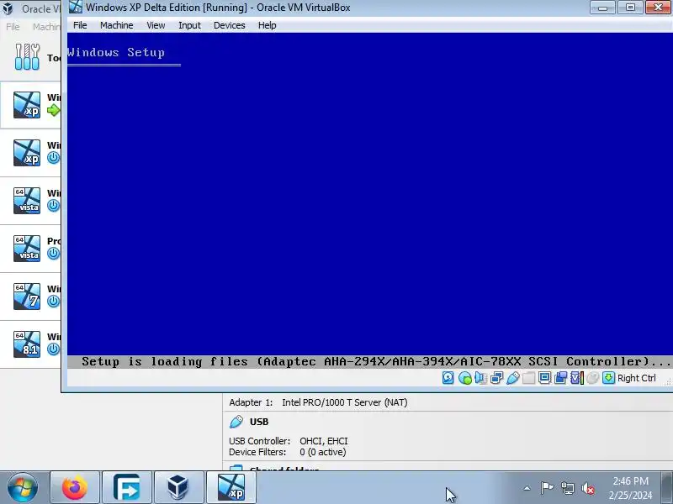This screenshot has width=673, height=504.
Task: Open the USB section header link
Action: 259,422
